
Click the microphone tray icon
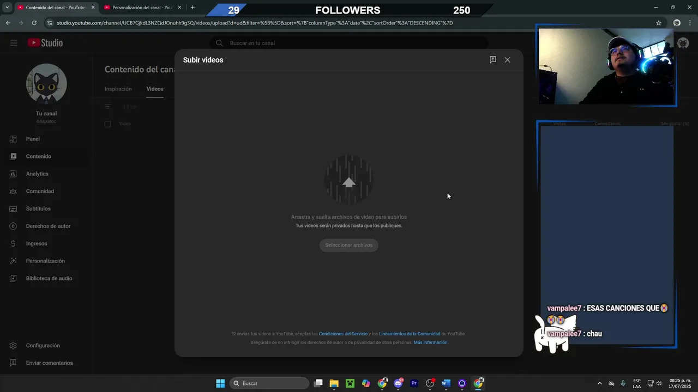pos(623,383)
